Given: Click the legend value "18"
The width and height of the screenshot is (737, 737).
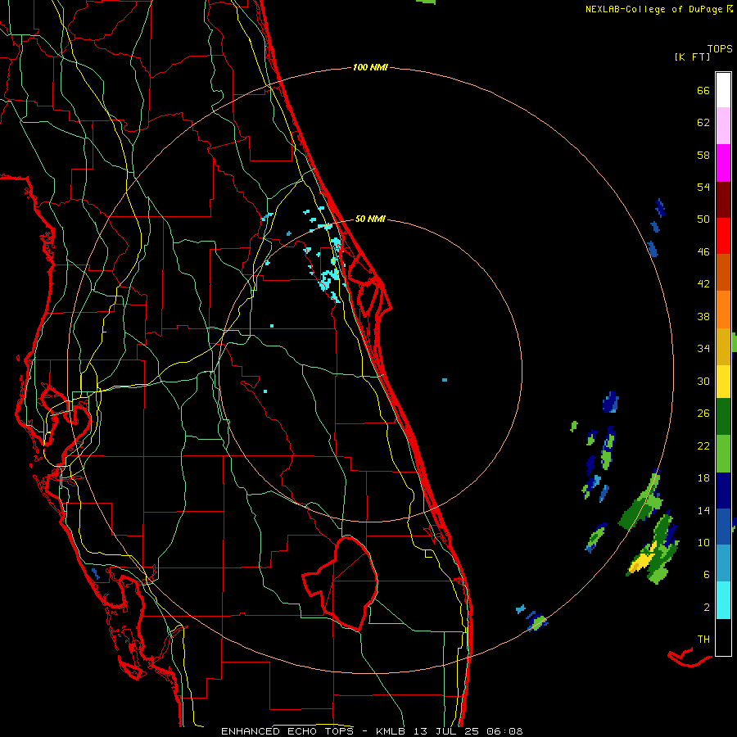Looking at the screenshot, I should coord(703,478).
